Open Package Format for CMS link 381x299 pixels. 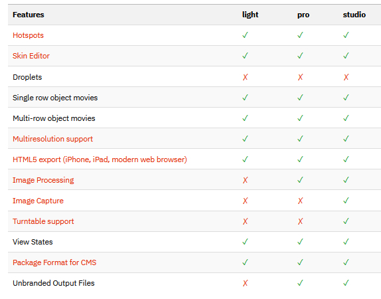pyautogui.click(x=54, y=262)
